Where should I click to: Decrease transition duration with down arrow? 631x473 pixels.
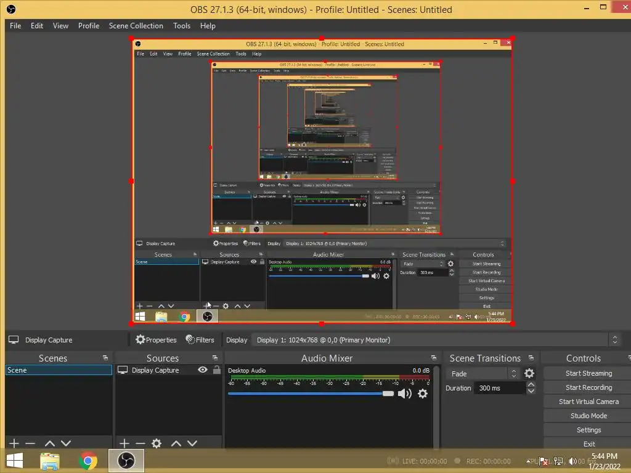531,391
